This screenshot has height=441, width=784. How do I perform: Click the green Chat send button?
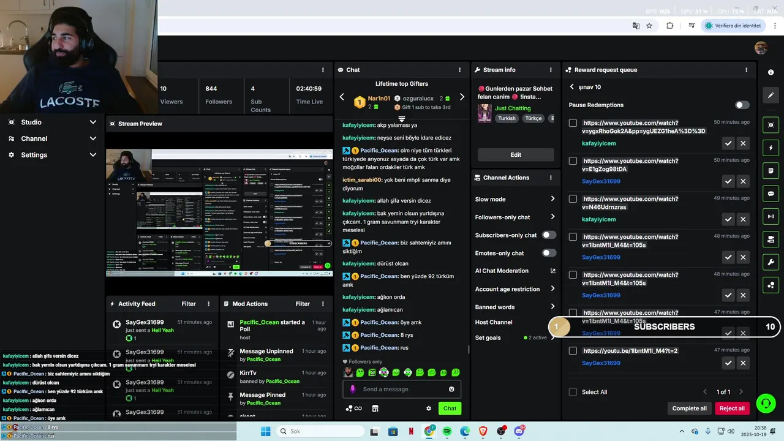coord(450,409)
